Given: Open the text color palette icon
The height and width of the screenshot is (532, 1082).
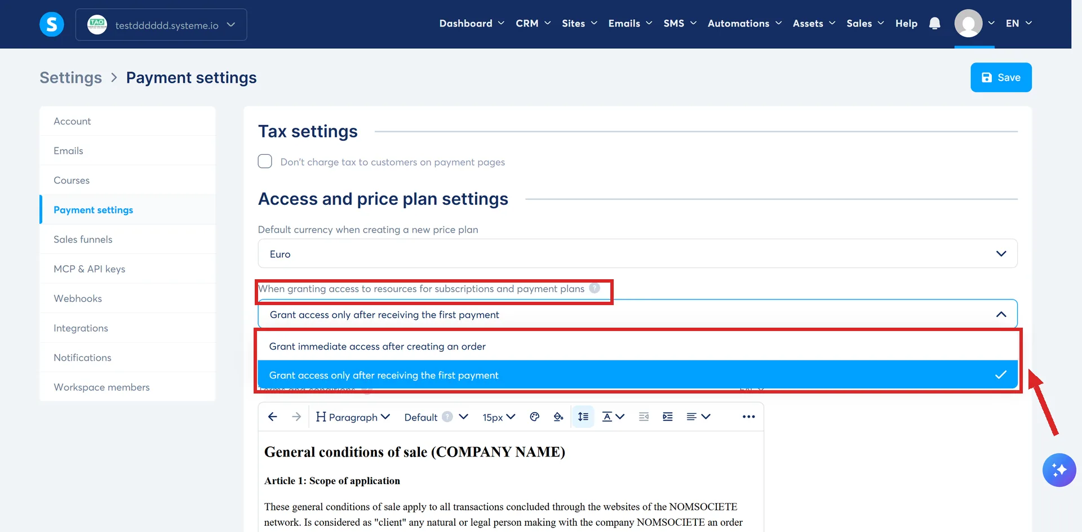Looking at the screenshot, I should (x=535, y=417).
